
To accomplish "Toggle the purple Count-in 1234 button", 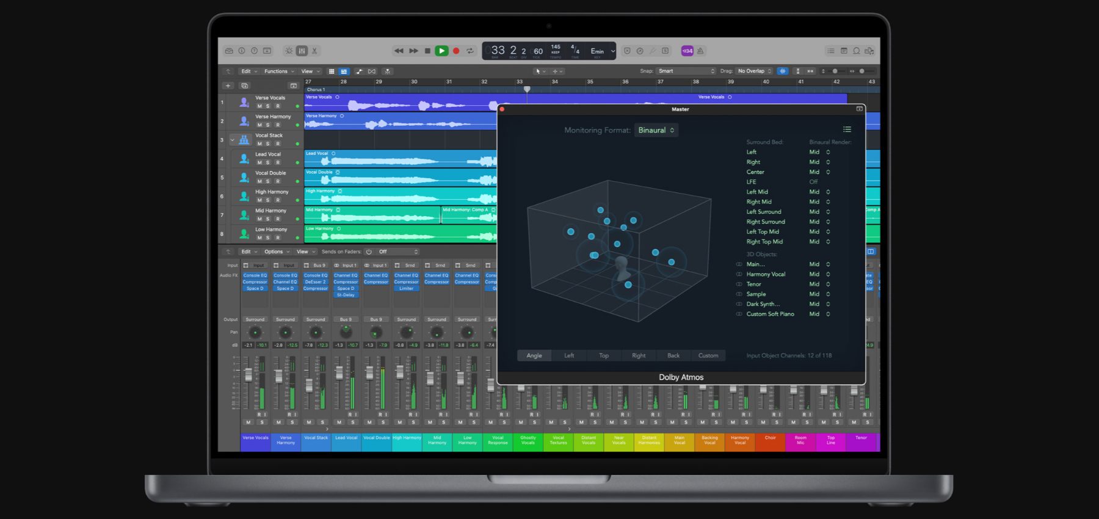I will pos(687,51).
